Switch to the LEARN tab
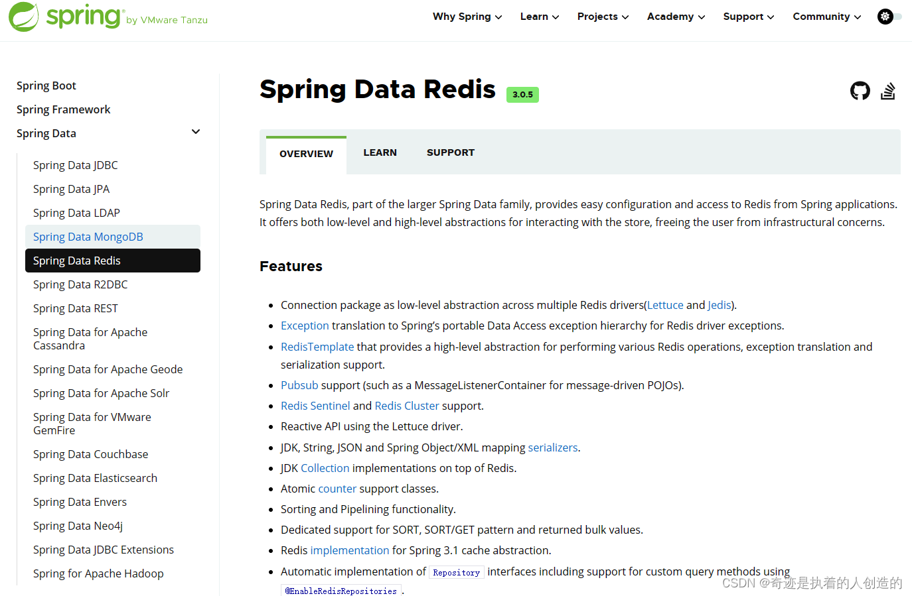 pyautogui.click(x=380, y=152)
